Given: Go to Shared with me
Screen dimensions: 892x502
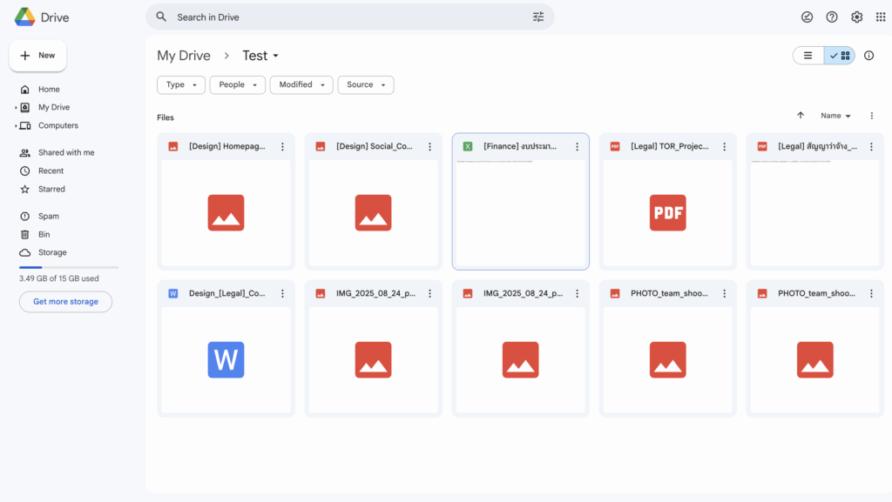Looking at the screenshot, I should tap(66, 153).
